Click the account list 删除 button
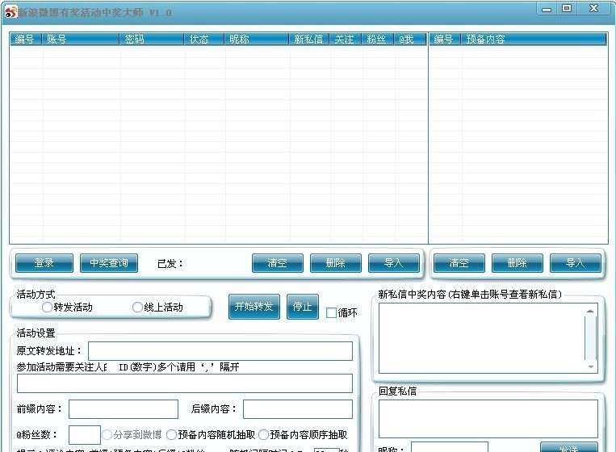 click(336, 262)
